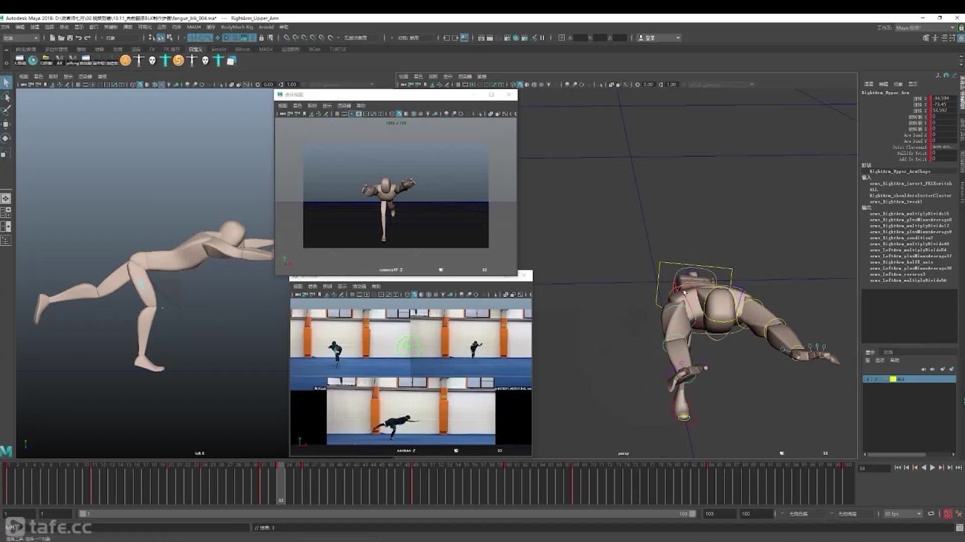Click the Lasso select tool in the toolbox
965x542 pixels.
6,96
